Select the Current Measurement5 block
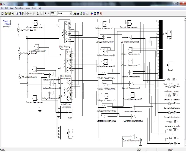The image size is (186, 154). 130,38
